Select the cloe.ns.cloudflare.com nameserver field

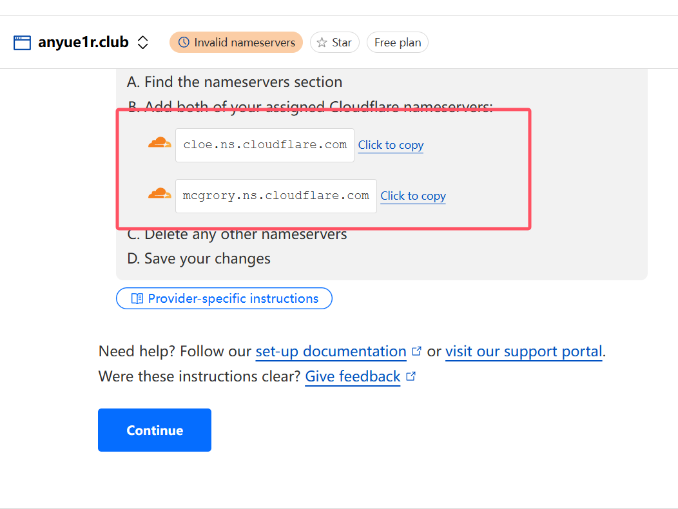[265, 146]
